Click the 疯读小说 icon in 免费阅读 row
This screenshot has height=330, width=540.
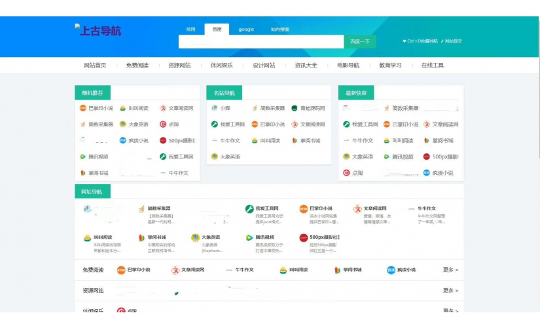tap(391, 270)
